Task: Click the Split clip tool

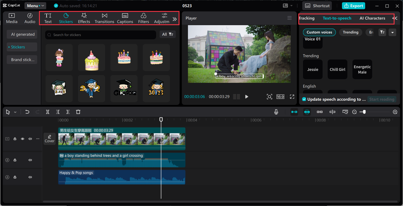Action: (x=48, y=112)
